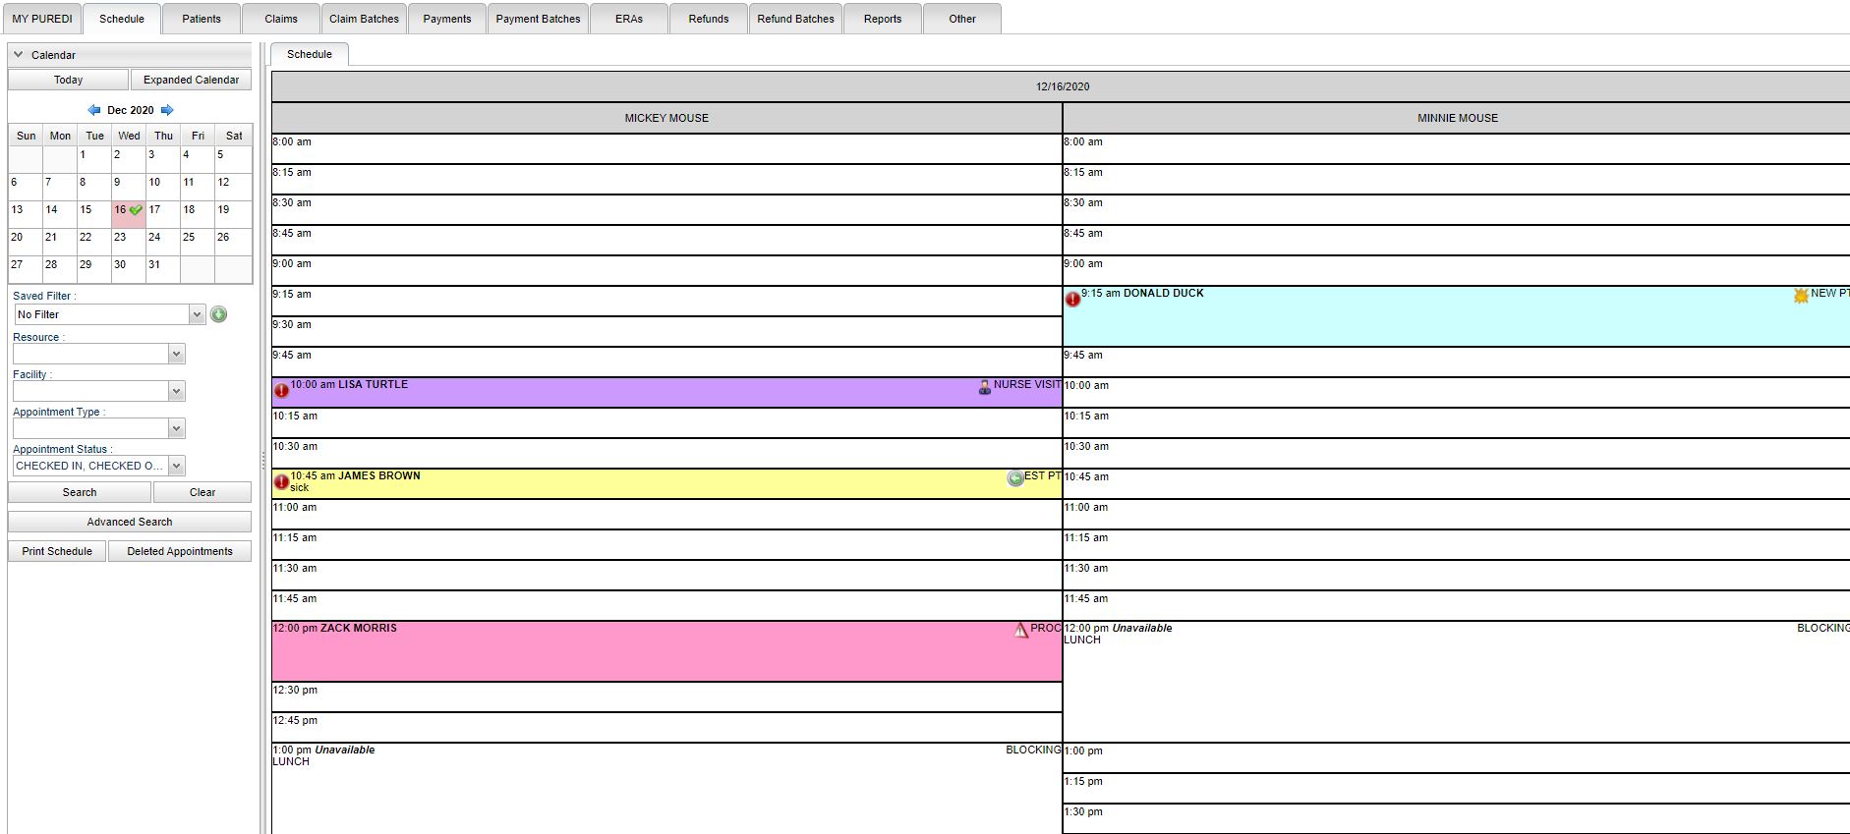Select Mickey Mouse's 8:00 am slot
The height and width of the screenshot is (834, 1850).
(666, 148)
